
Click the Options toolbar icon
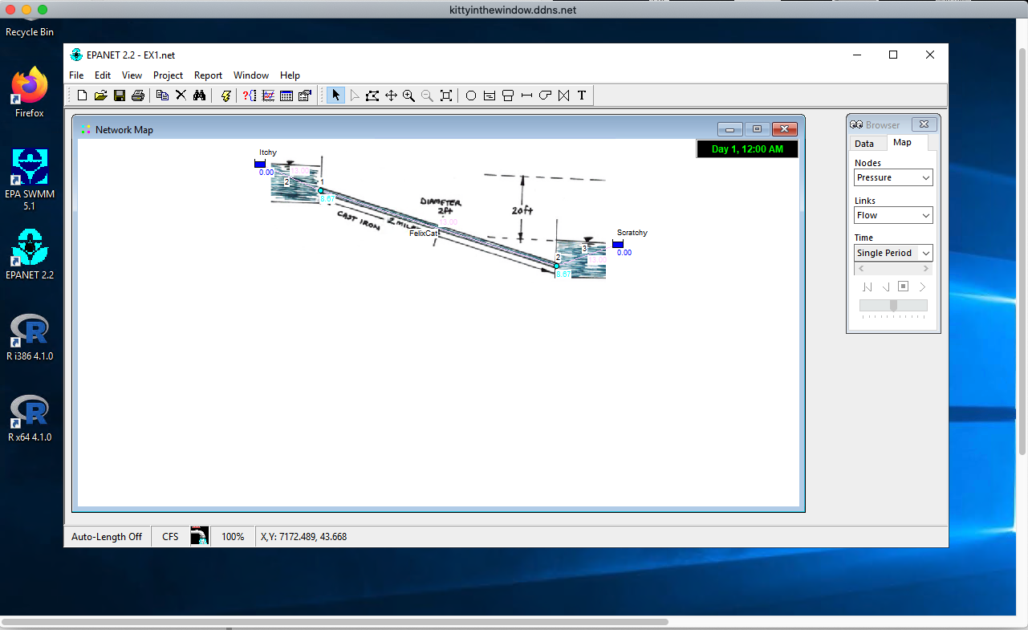point(305,96)
